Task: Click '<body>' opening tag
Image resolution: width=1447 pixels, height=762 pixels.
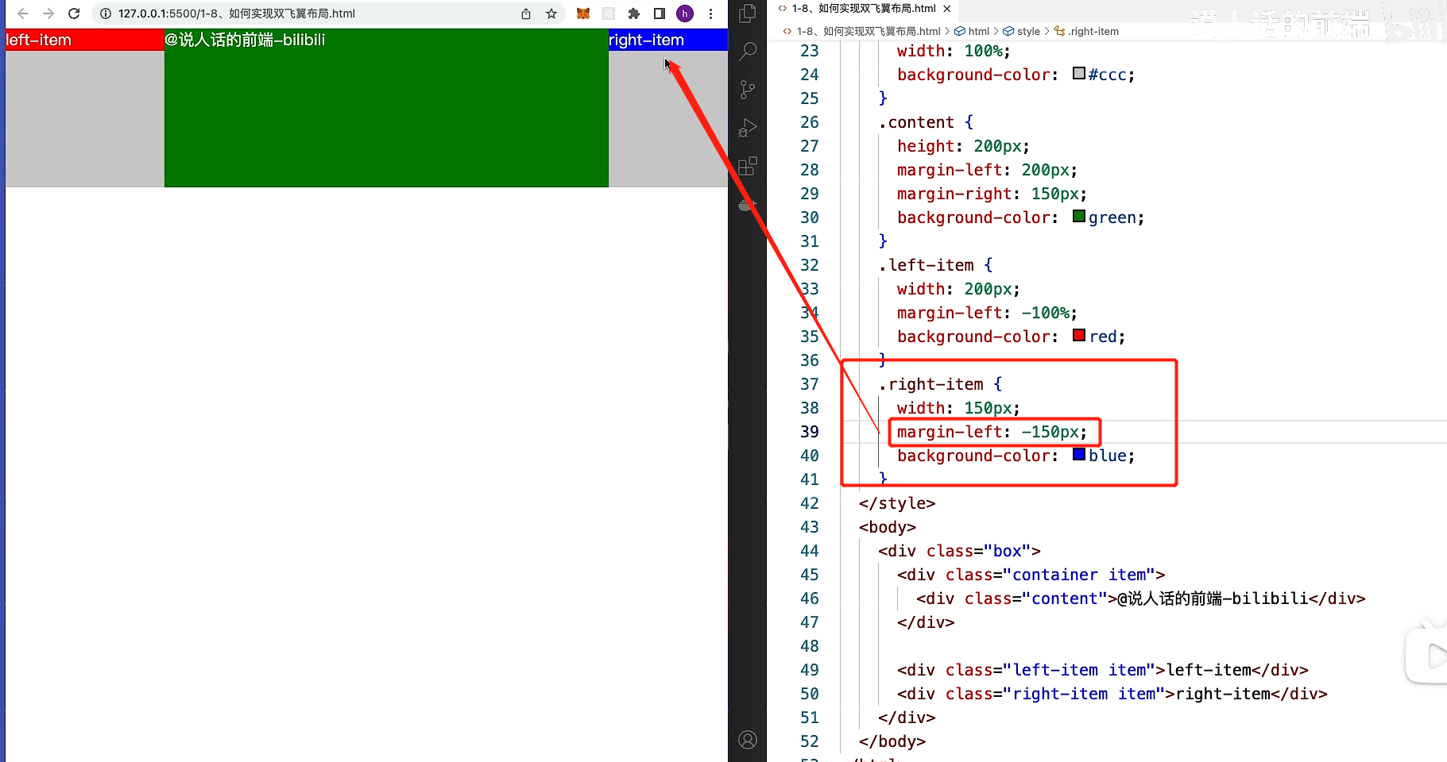Action: [x=888, y=527]
